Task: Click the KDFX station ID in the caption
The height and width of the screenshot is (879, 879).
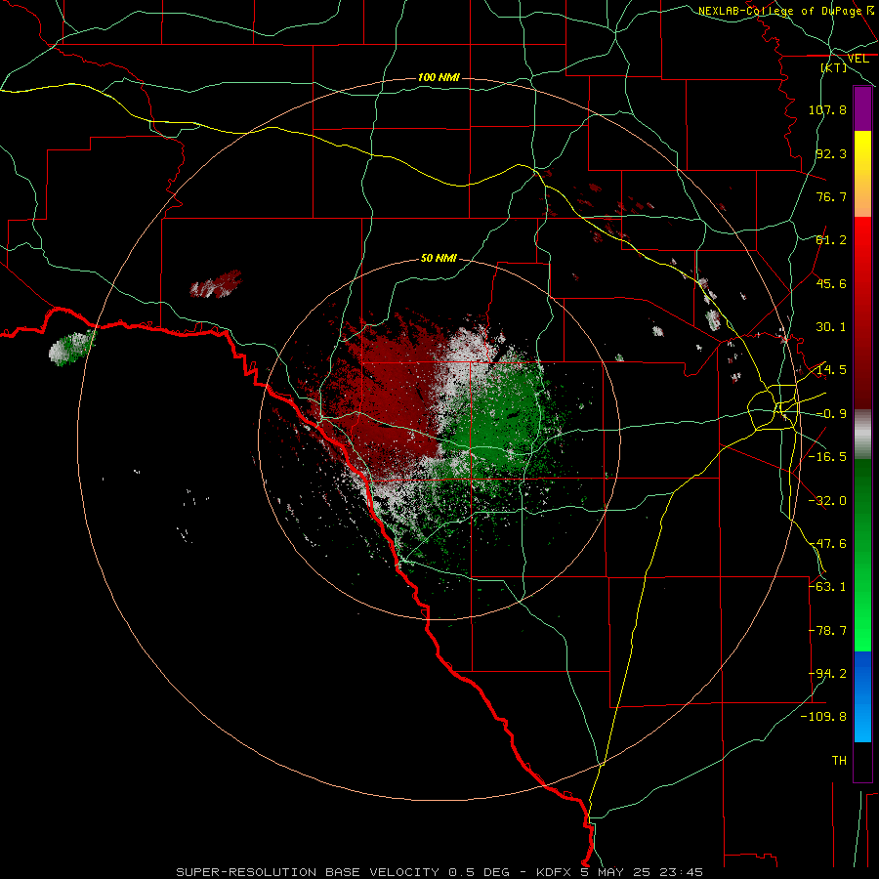Action: [x=554, y=872]
